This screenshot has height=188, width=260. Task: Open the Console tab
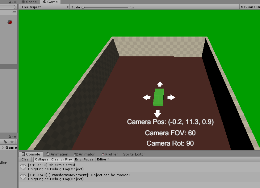coord(31,154)
